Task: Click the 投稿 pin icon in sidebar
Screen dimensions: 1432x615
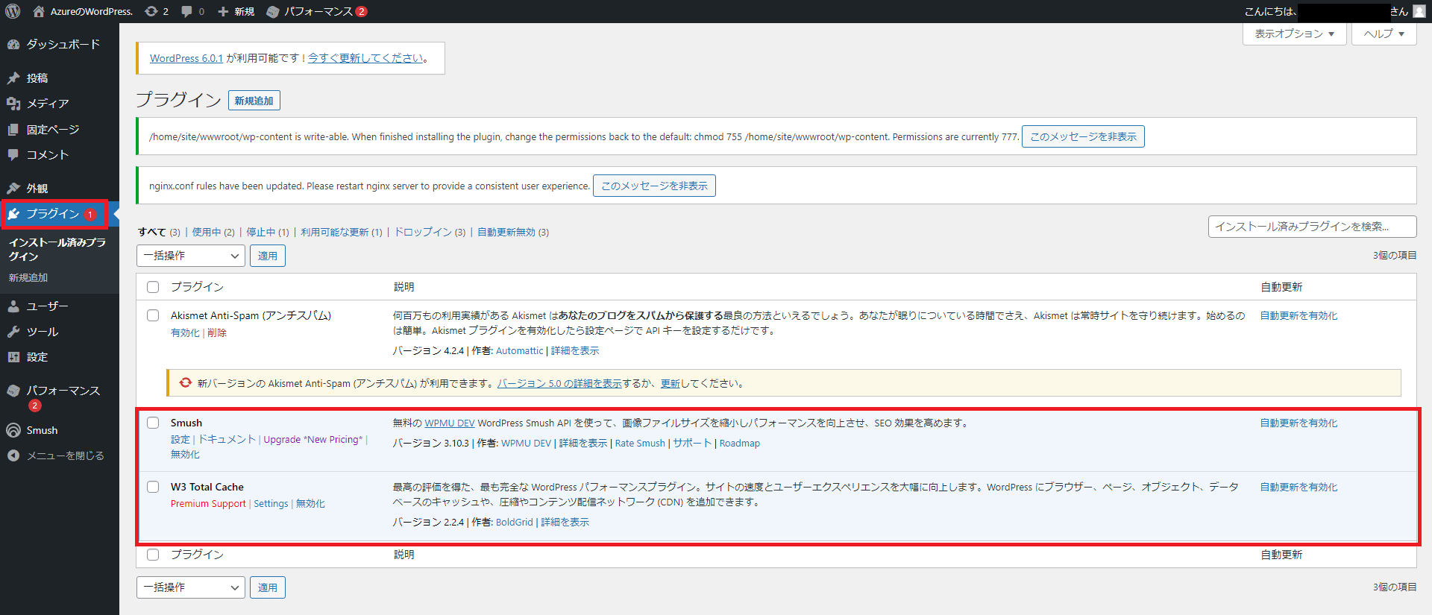Action: pos(13,78)
